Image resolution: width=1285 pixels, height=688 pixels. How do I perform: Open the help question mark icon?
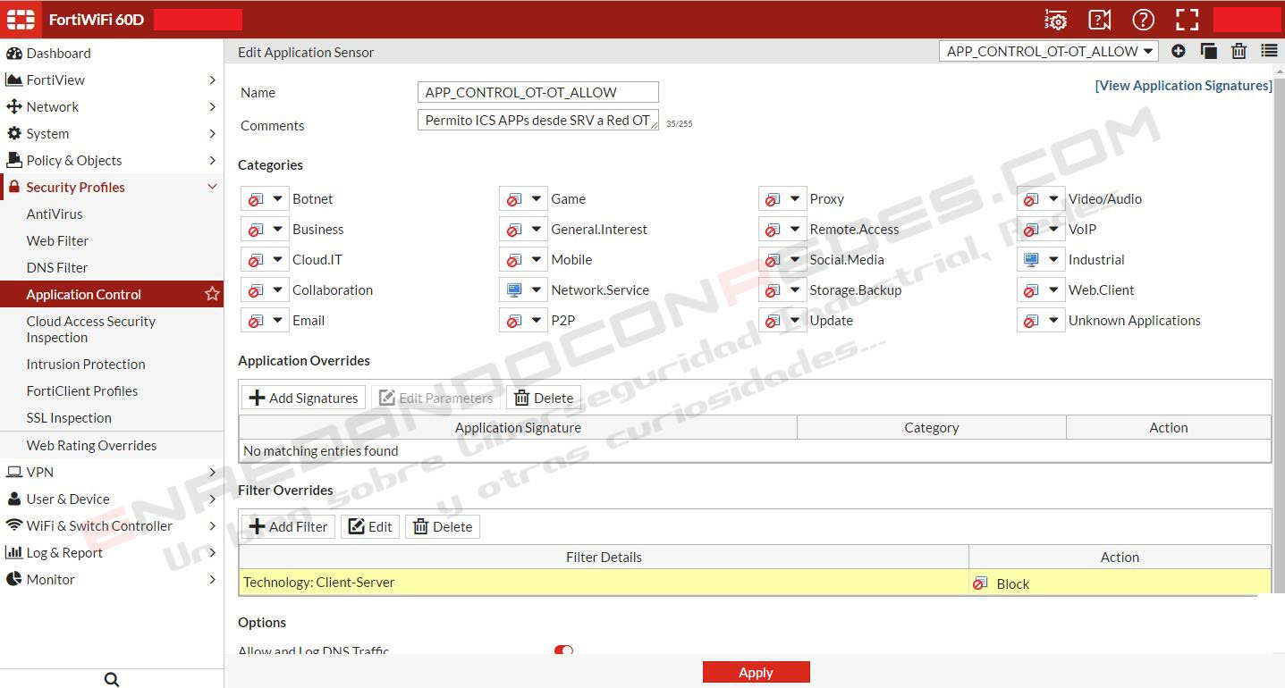click(x=1143, y=20)
